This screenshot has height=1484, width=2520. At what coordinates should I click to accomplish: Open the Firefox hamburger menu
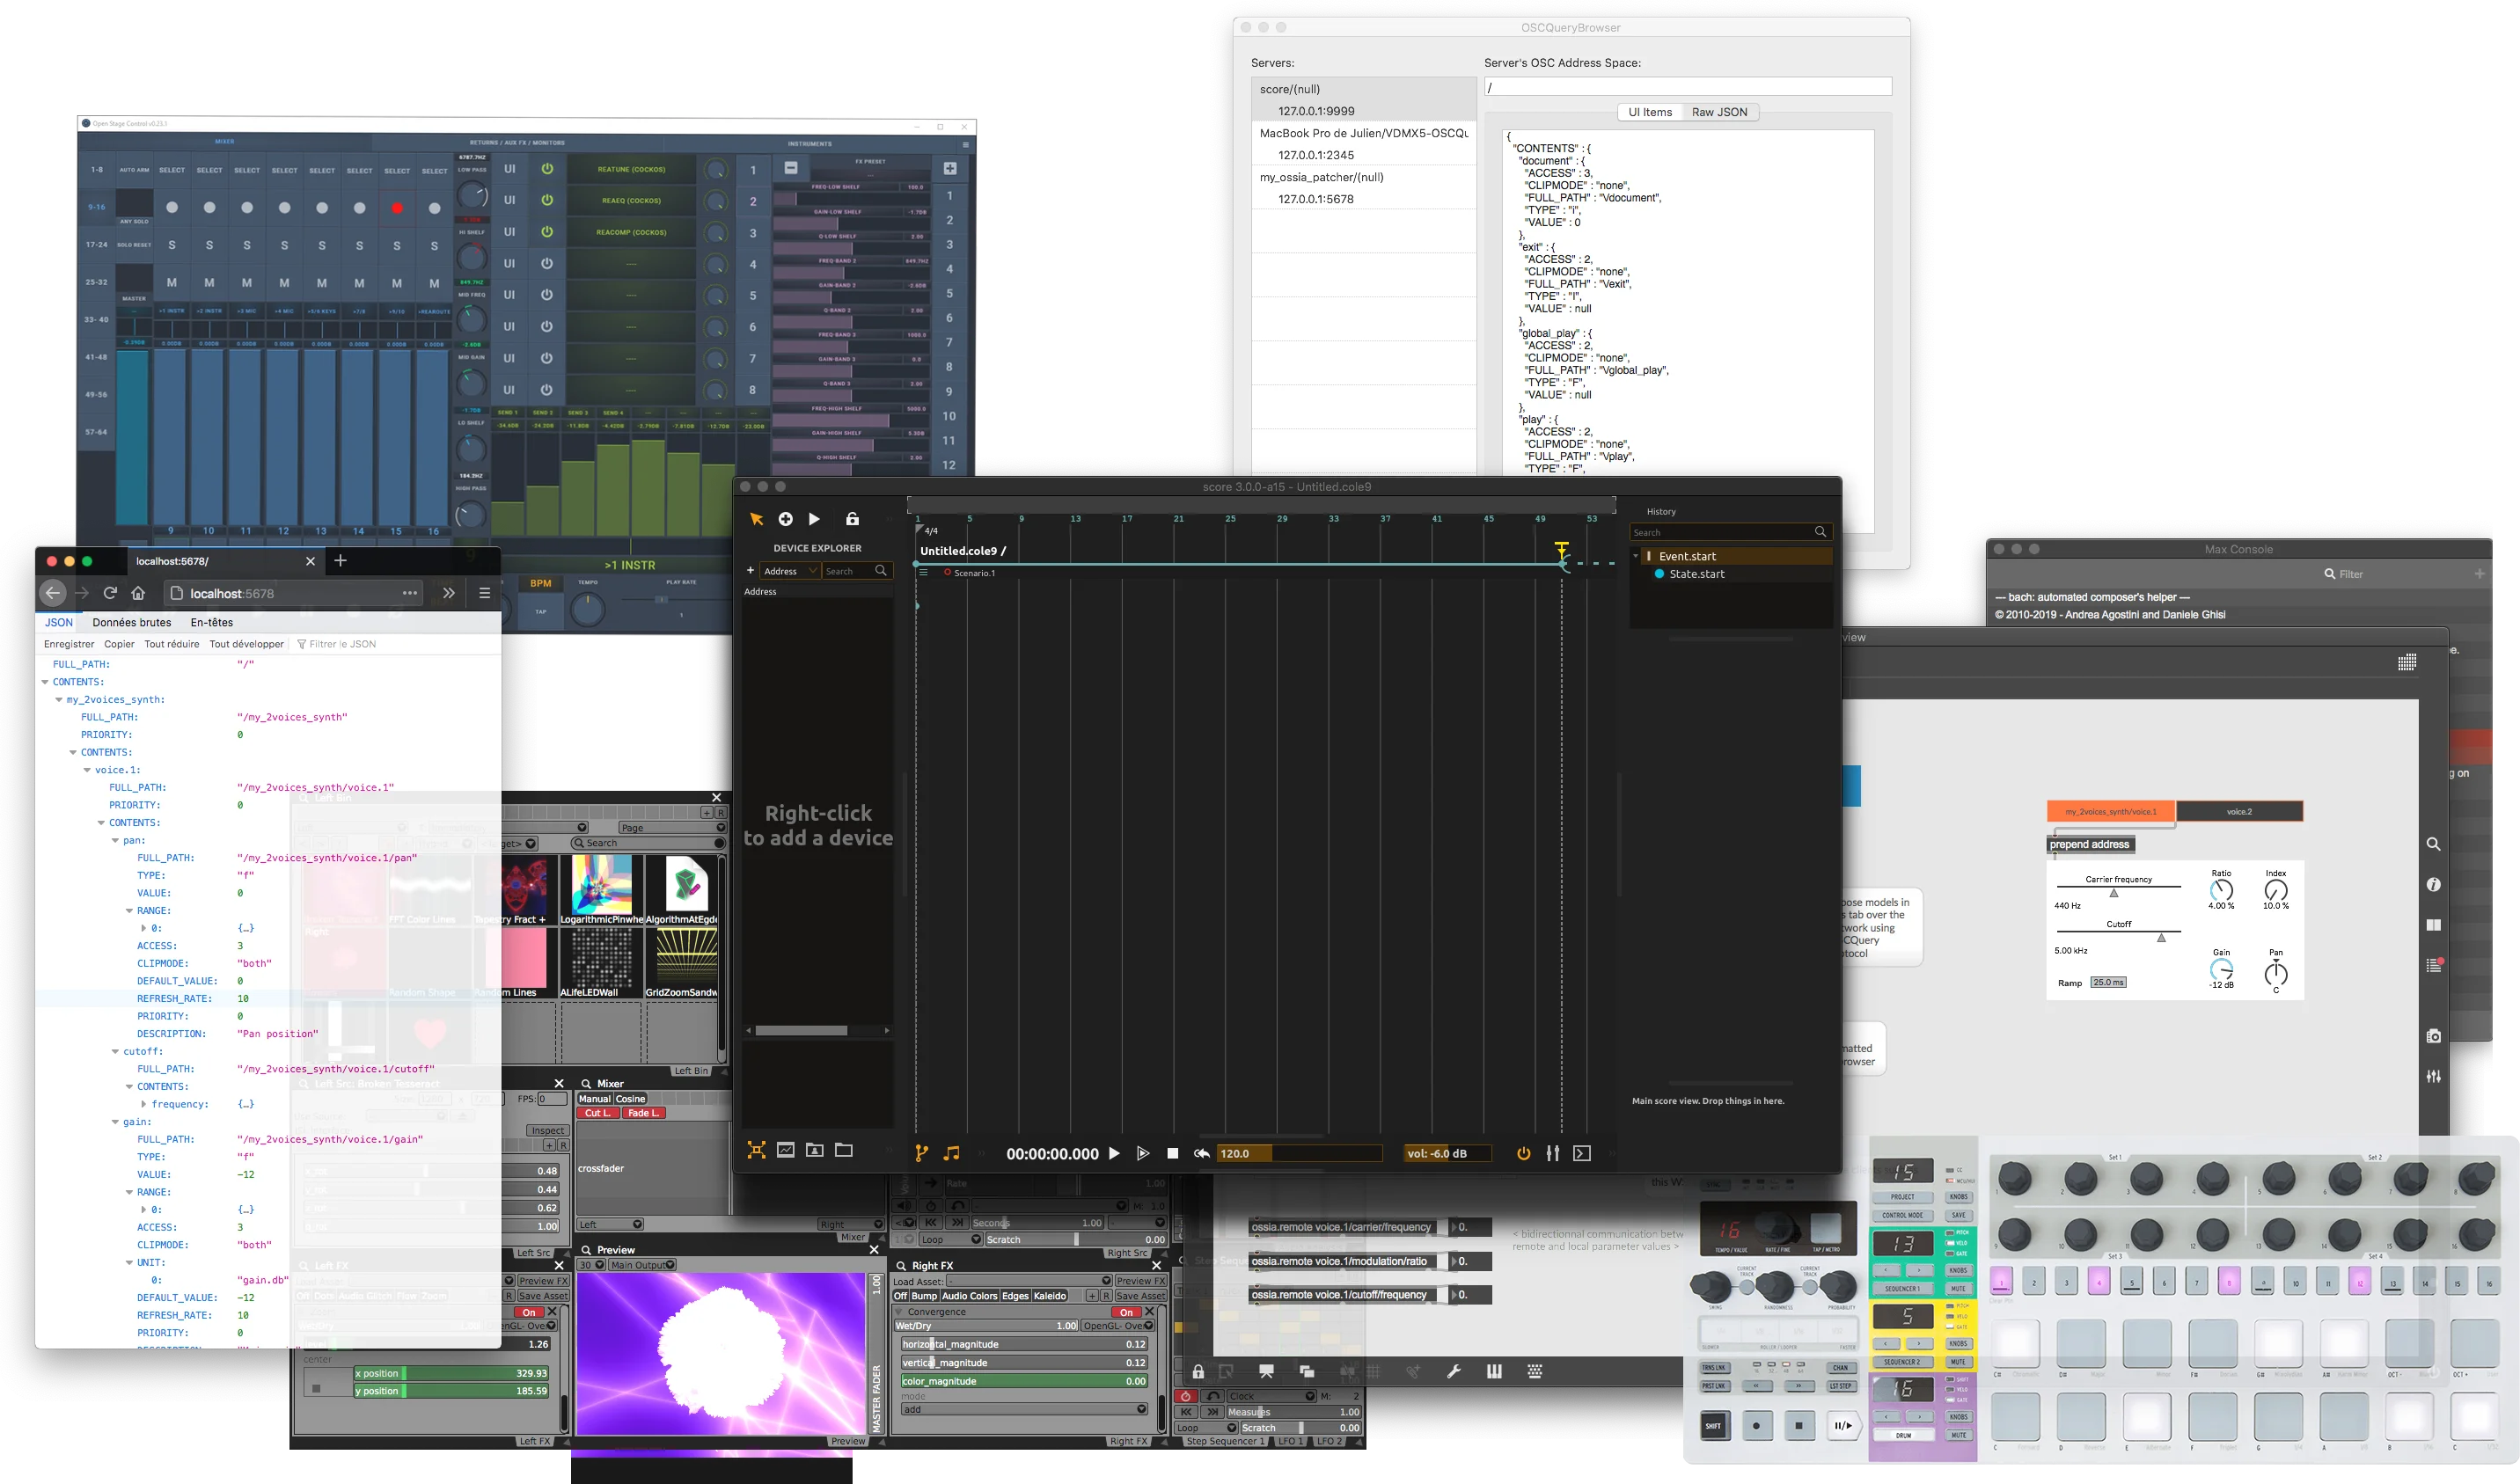[484, 593]
